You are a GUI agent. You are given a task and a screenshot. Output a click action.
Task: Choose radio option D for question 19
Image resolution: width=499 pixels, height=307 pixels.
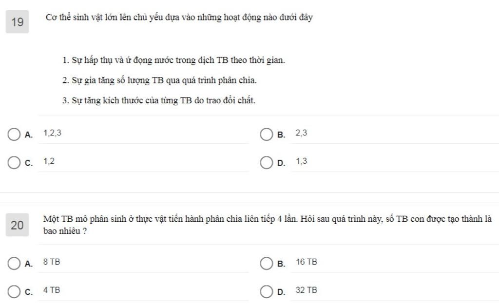point(267,163)
